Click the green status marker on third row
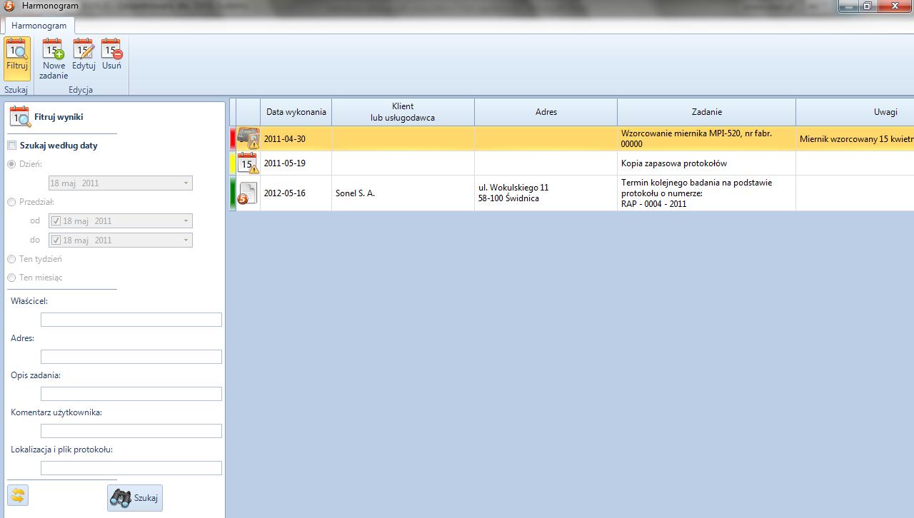The image size is (914, 518). point(232,193)
